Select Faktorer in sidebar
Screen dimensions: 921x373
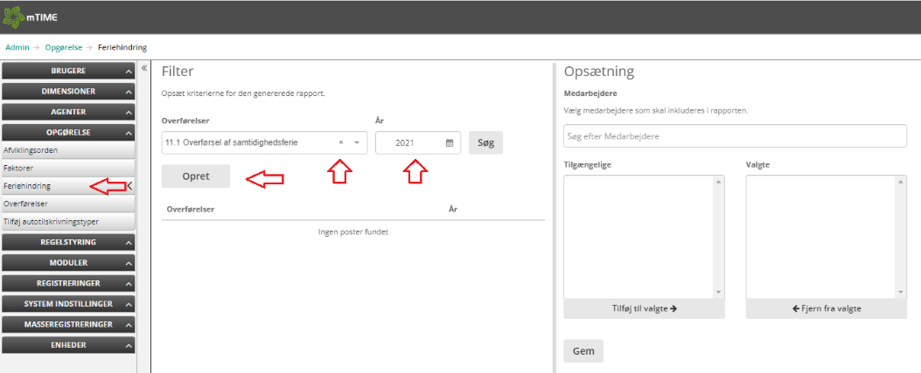coord(19,169)
